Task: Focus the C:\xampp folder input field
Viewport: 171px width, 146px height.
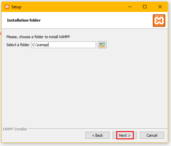Action: (63, 45)
